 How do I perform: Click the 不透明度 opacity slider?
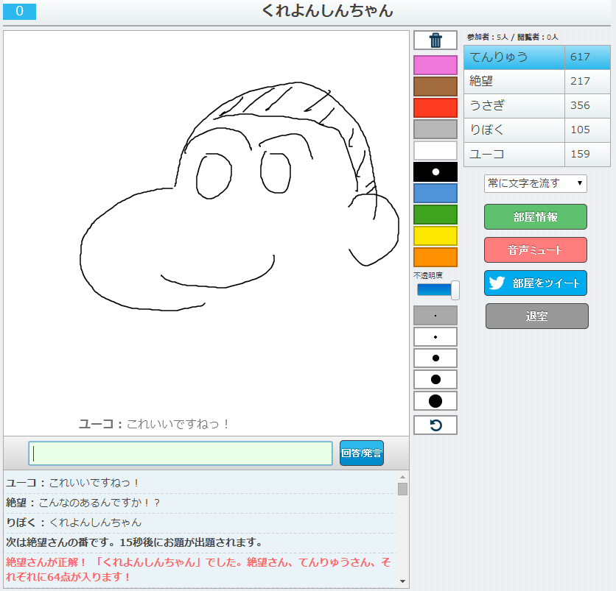click(437, 290)
